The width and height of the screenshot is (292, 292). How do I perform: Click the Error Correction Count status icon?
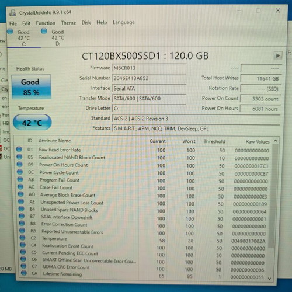22,223
